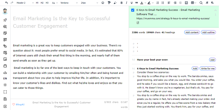Image resolution: width=219 pixels, height=110 pixels.
Task: Insert an image
Action: pyautogui.click(x=186, y=3)
